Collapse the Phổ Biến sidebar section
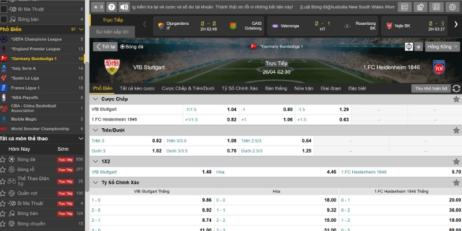Viewport: 462px width, 231px height. coord(81,29)
